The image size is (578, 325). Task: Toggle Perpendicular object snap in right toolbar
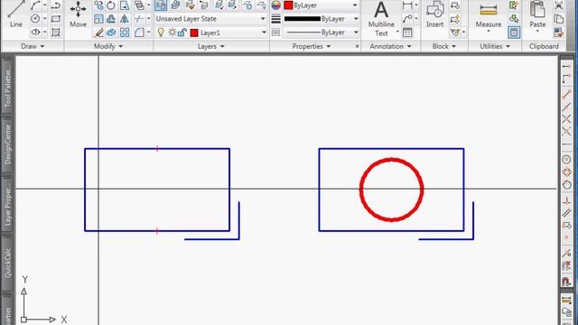(x=566, y=200)
